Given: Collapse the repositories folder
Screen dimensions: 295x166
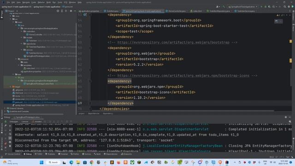Looking at the screenshot, I should coord(22,44).
